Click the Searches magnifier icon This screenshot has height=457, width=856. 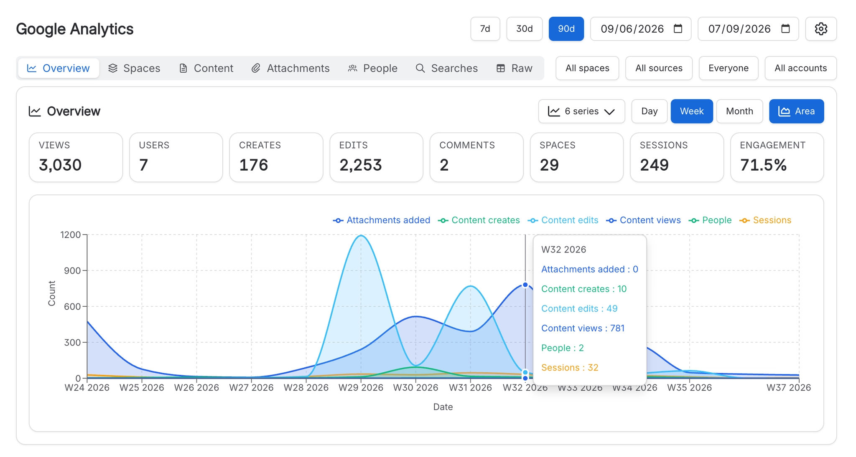[420, 68]
